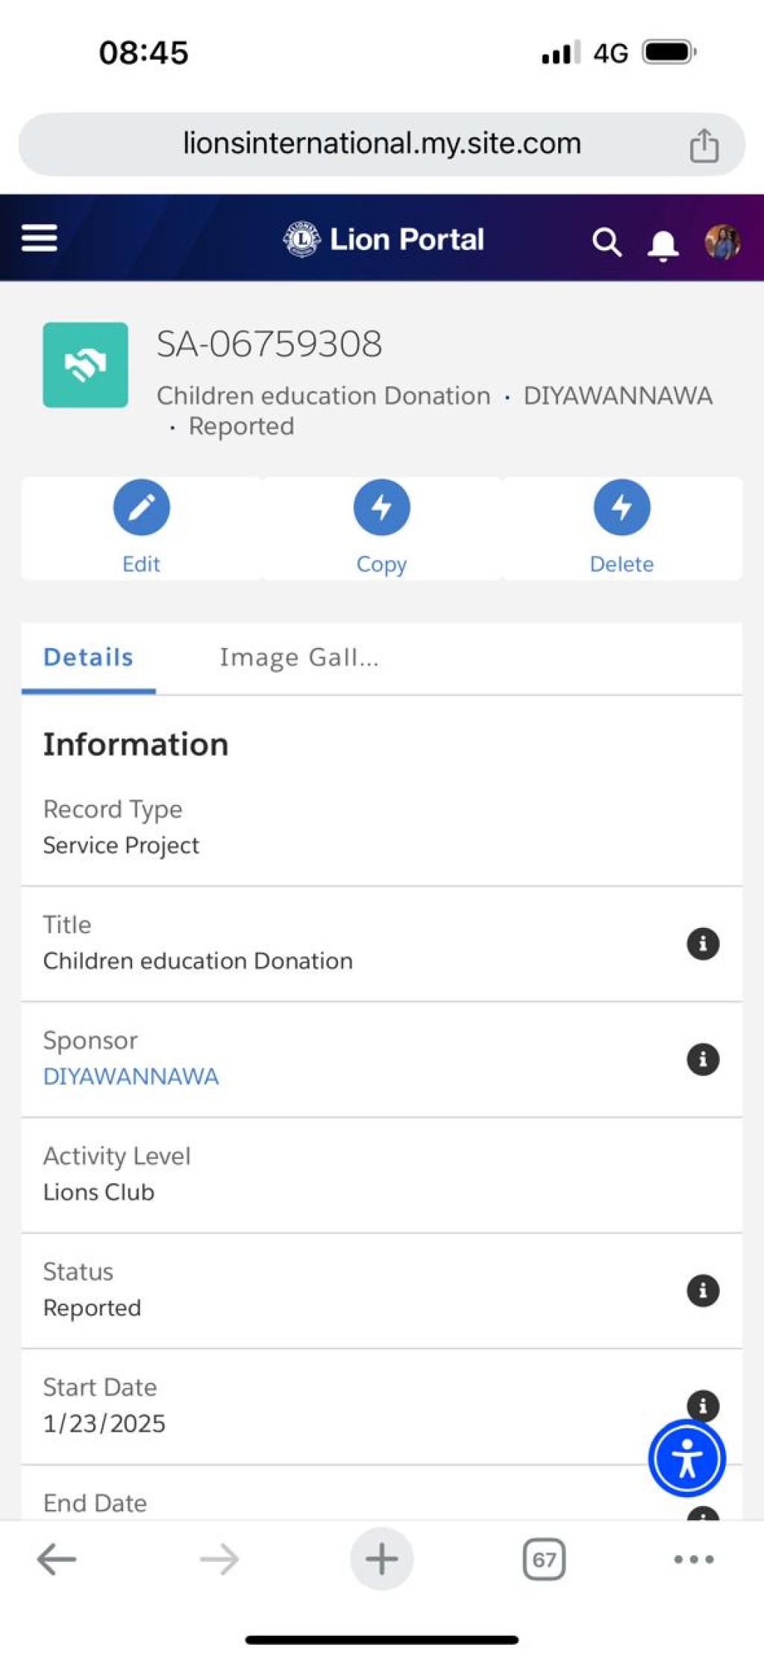Open the user profile avatar
Screen dimensions: 764x1659
(722, 242)
